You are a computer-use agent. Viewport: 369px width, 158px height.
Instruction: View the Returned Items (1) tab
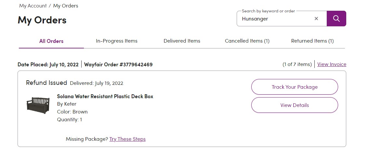312,41
